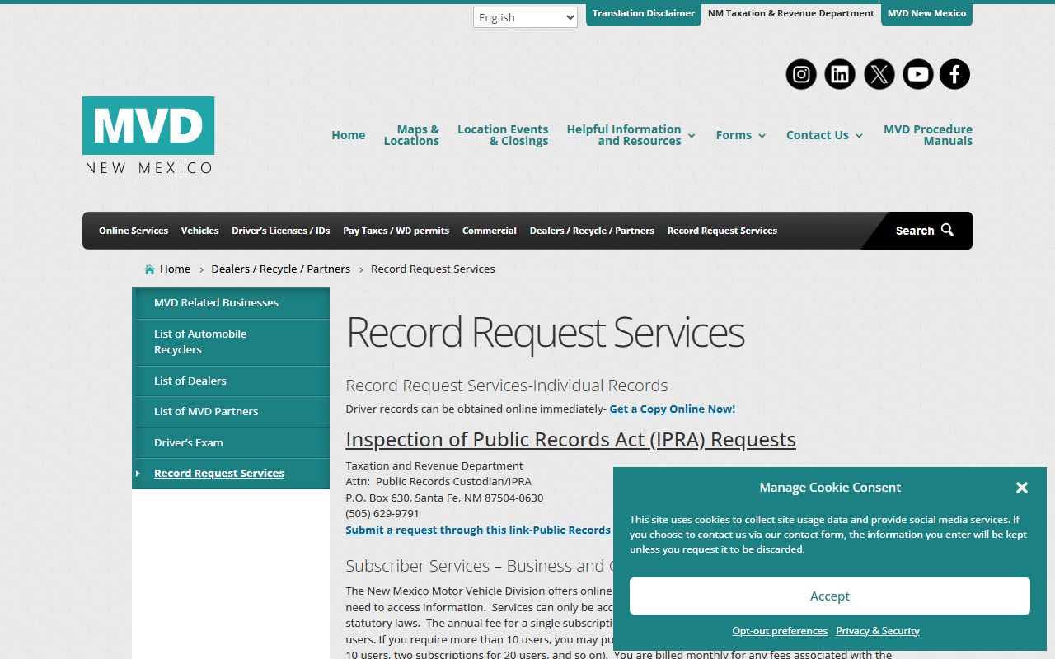
Task: Click the Record Request Services page title
Action: point(546,333)
